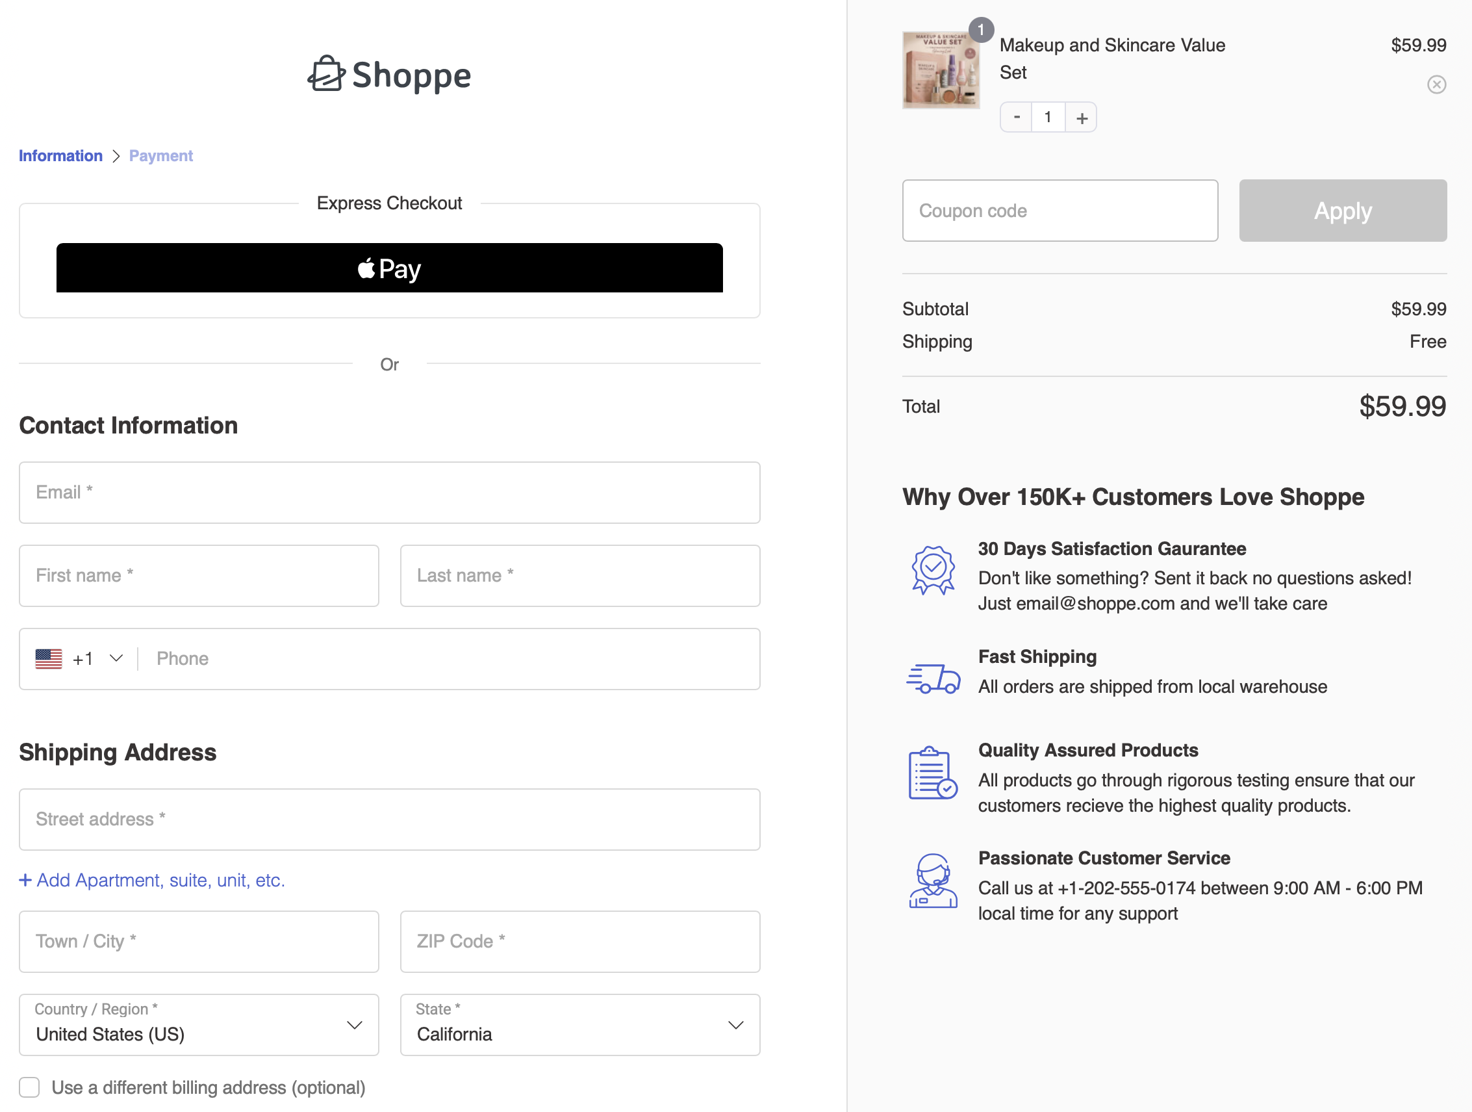Screen dimensions: 1472x1112
Task: Click the Passionate Customer Service heading
Action: [x=1104, y=859]
